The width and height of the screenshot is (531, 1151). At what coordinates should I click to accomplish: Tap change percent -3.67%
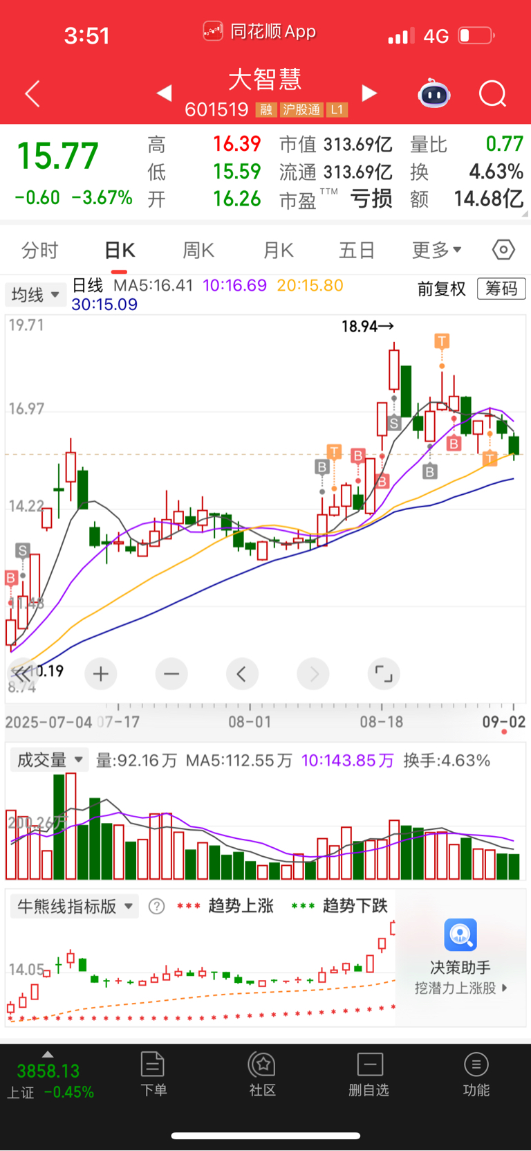[102, 198]
